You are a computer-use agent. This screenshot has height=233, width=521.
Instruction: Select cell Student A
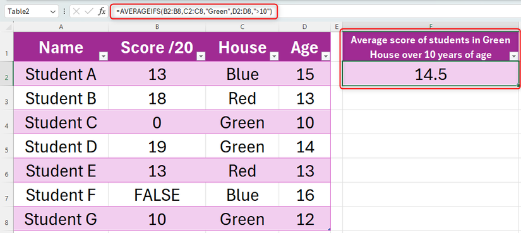(x=61, y=74)
